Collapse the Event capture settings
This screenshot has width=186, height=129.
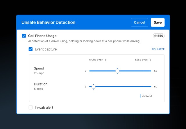point(158,49)
